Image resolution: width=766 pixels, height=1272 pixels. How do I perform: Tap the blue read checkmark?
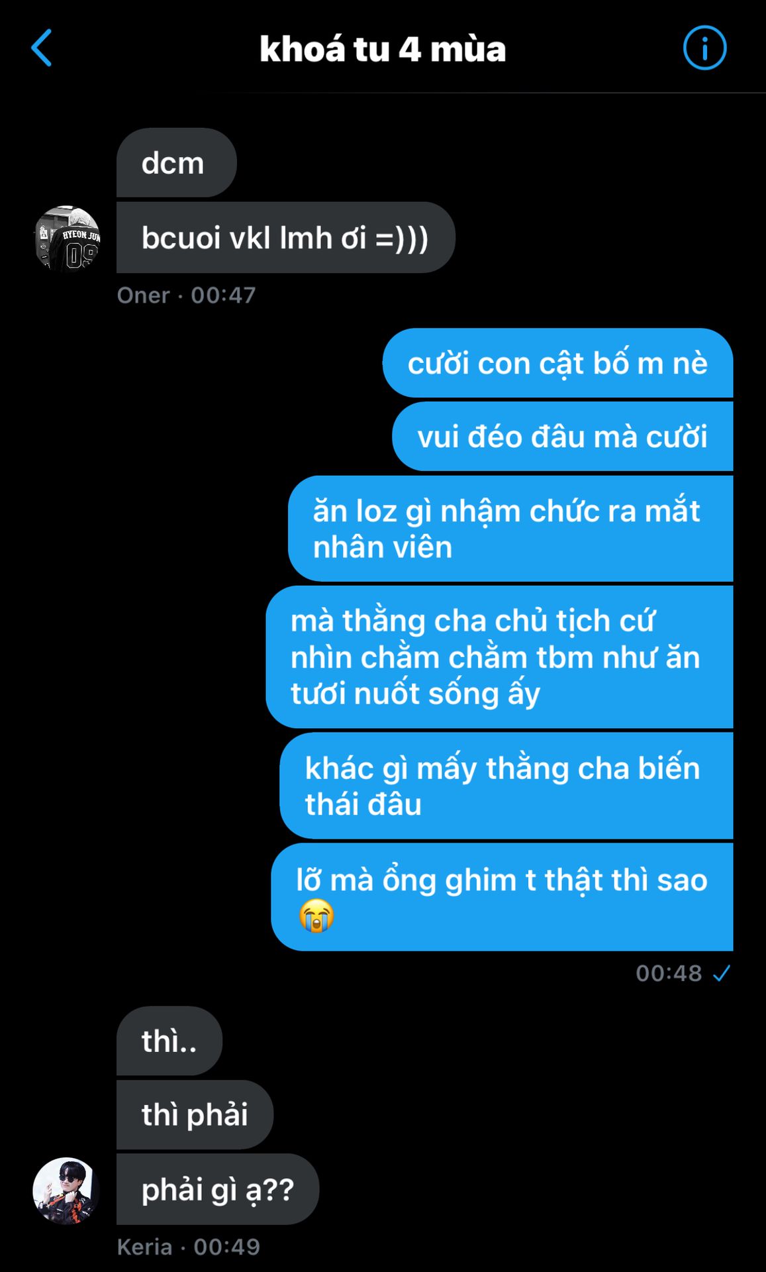(721, 973)
